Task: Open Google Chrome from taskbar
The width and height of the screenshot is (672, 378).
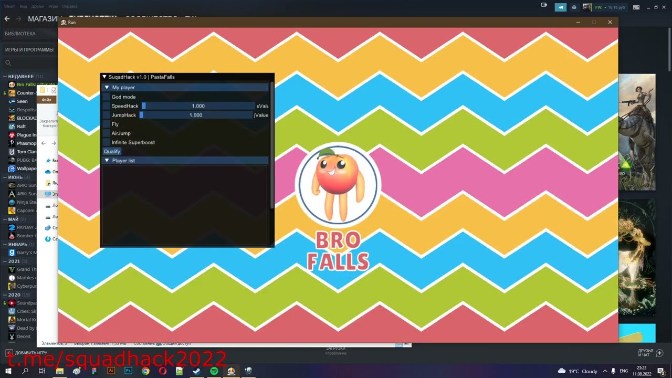Action: 145,371
